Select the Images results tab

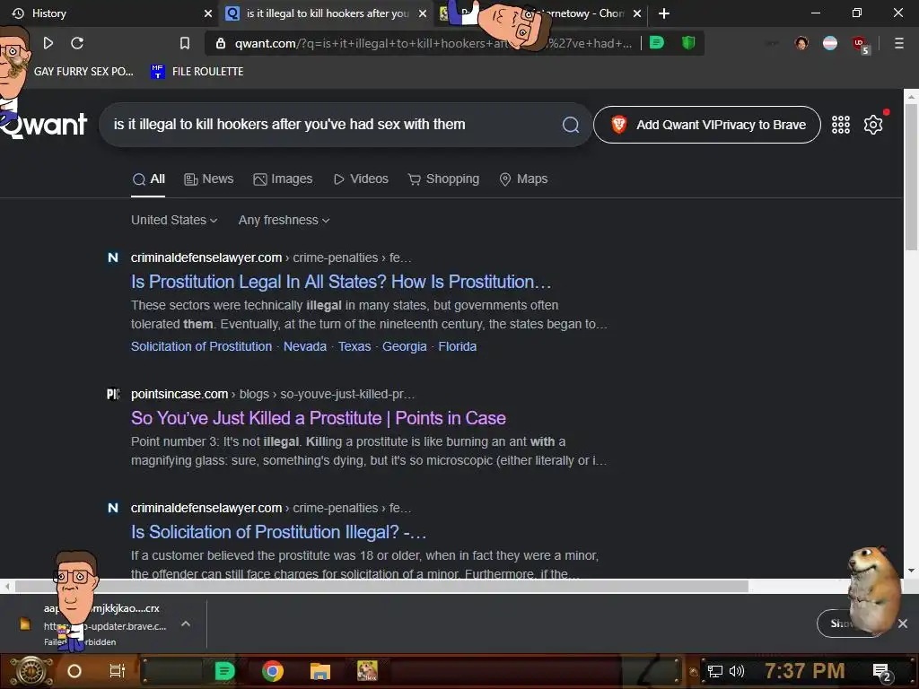click(x=283, y=179)
